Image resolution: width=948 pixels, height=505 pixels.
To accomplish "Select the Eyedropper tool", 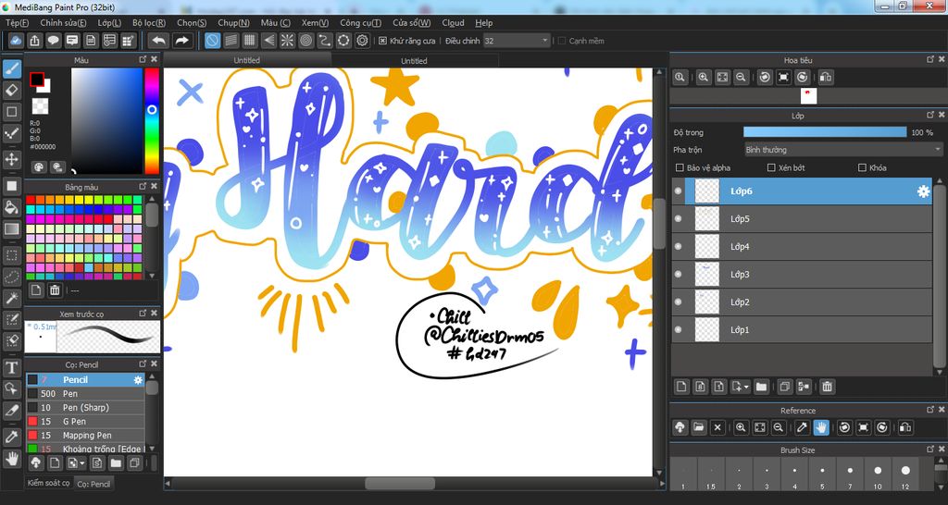I will [x=11, y=437].
